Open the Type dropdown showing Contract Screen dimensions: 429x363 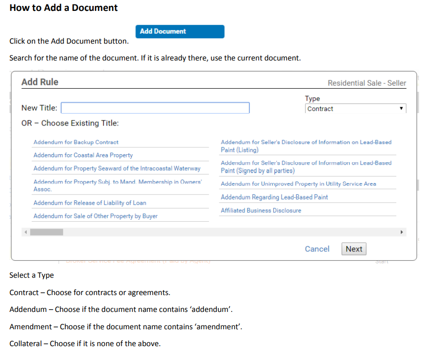(355, 109)
